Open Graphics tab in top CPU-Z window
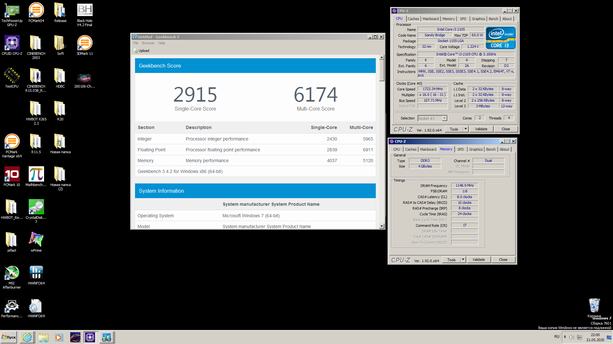Image resolution: width=613 pixels, height=344 pixels. pyautogui.click(x=478, y=19)
